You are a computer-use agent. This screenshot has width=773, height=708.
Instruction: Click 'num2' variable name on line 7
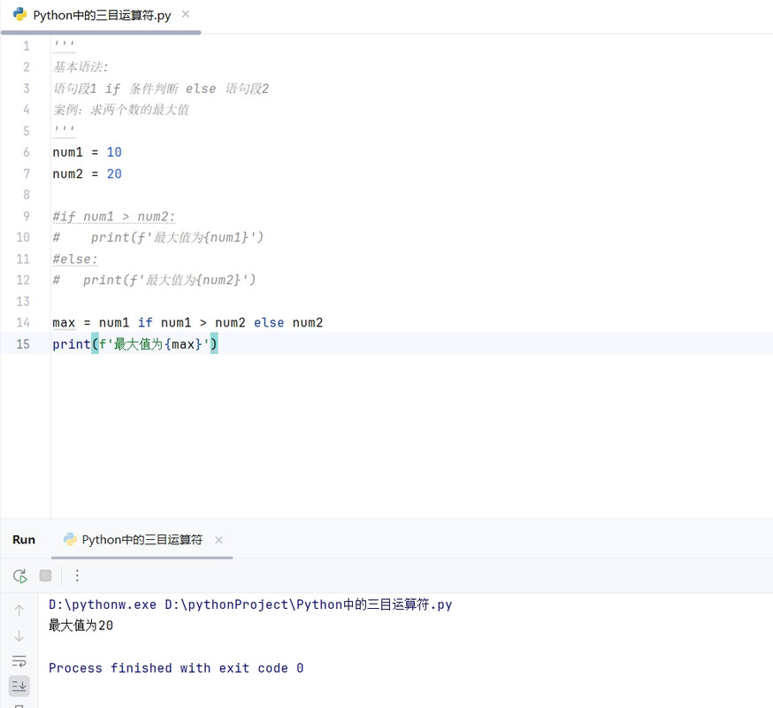pos(67,173)
